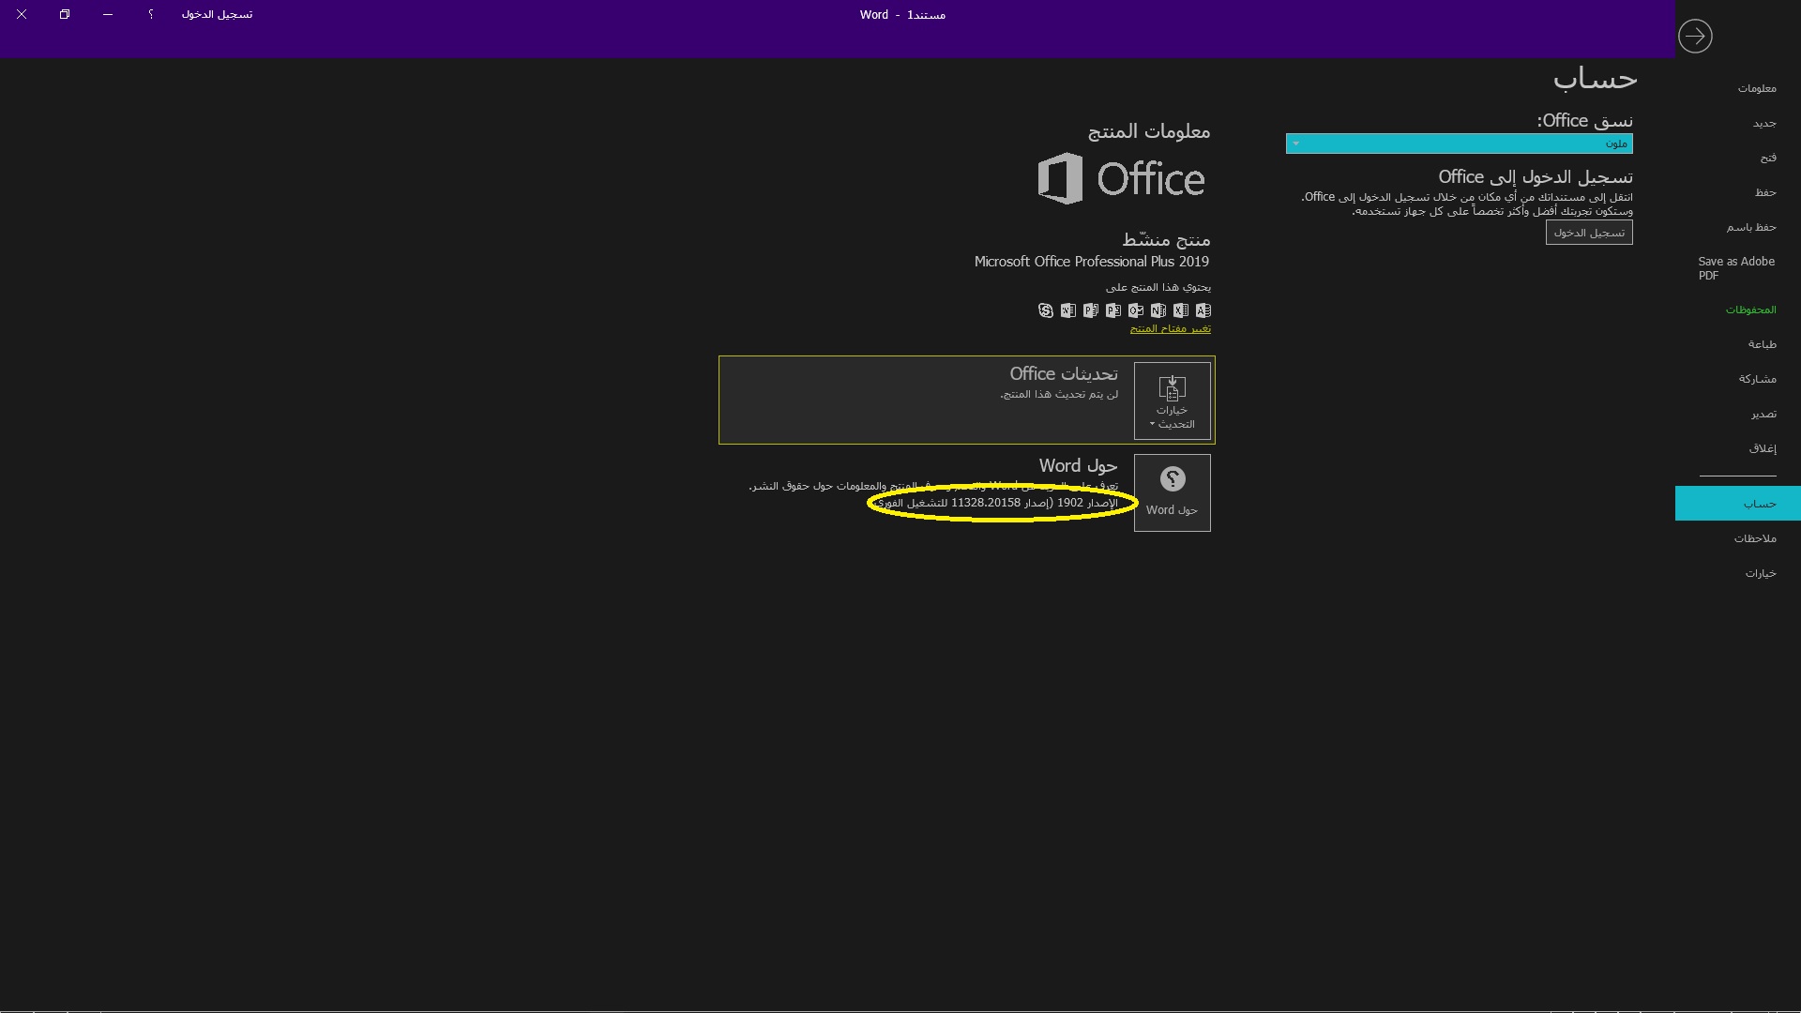Screen dimensions: 1801x1013
Task: Open the update options dropdown button
Action: (x=1173, y=401)
